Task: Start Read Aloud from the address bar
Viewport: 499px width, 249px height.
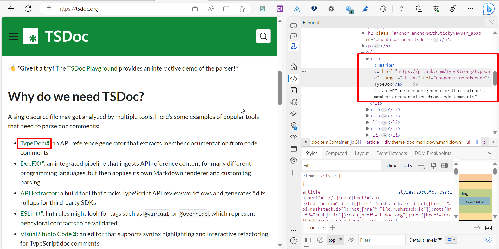Action: (211, 9)
